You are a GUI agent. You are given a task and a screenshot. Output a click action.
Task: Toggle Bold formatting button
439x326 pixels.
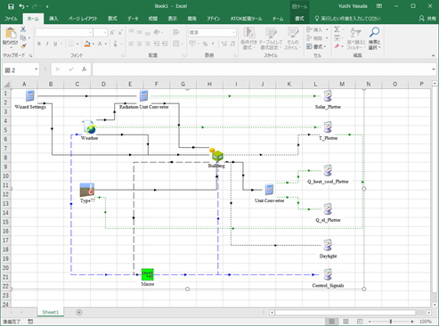pyautogui.click(x=39, y=44)
